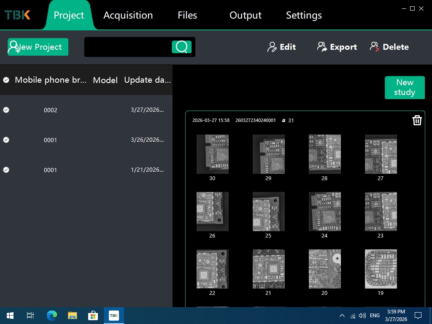Toggle checkbox for 1/21/2026 project 0001
The image size is (432, 324).
coord(6,170)
